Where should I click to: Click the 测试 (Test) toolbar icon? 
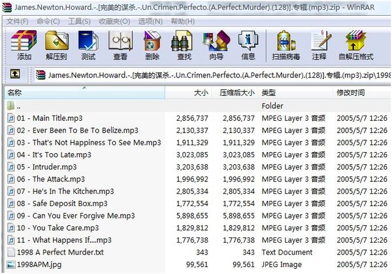coord(88,46)
